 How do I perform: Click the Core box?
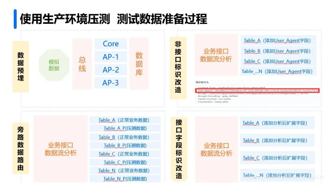coord(111,44)
